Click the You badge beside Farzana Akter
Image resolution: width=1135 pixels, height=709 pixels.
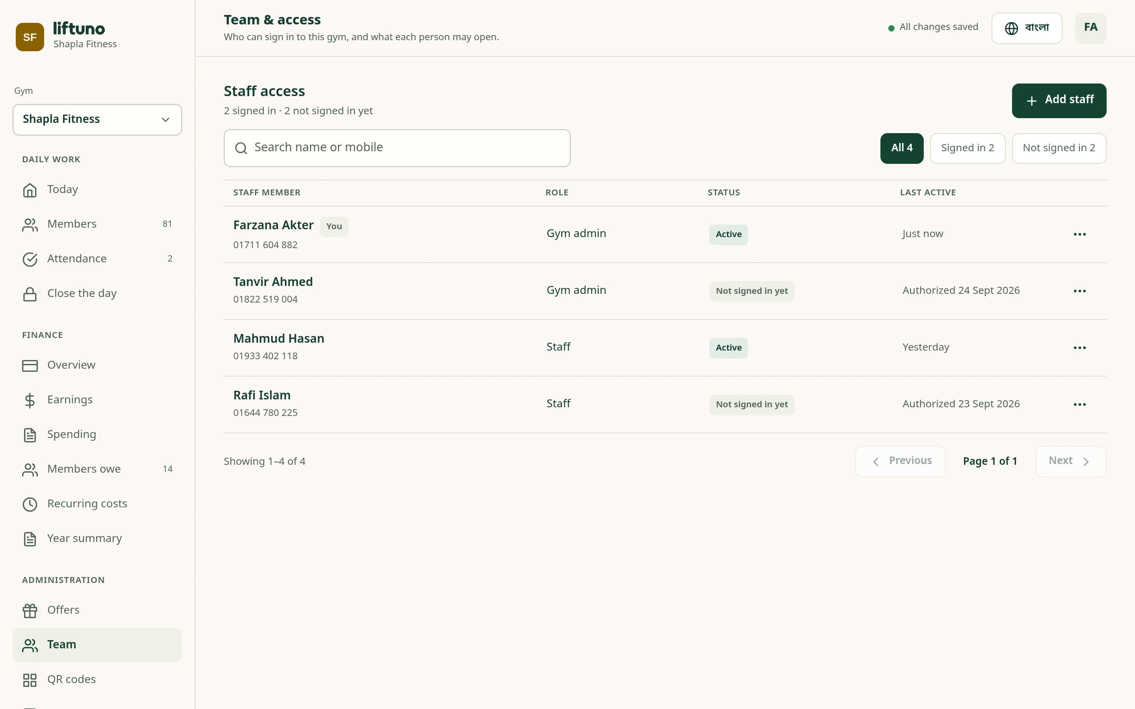pyautogui.click(x=334, y=226)
